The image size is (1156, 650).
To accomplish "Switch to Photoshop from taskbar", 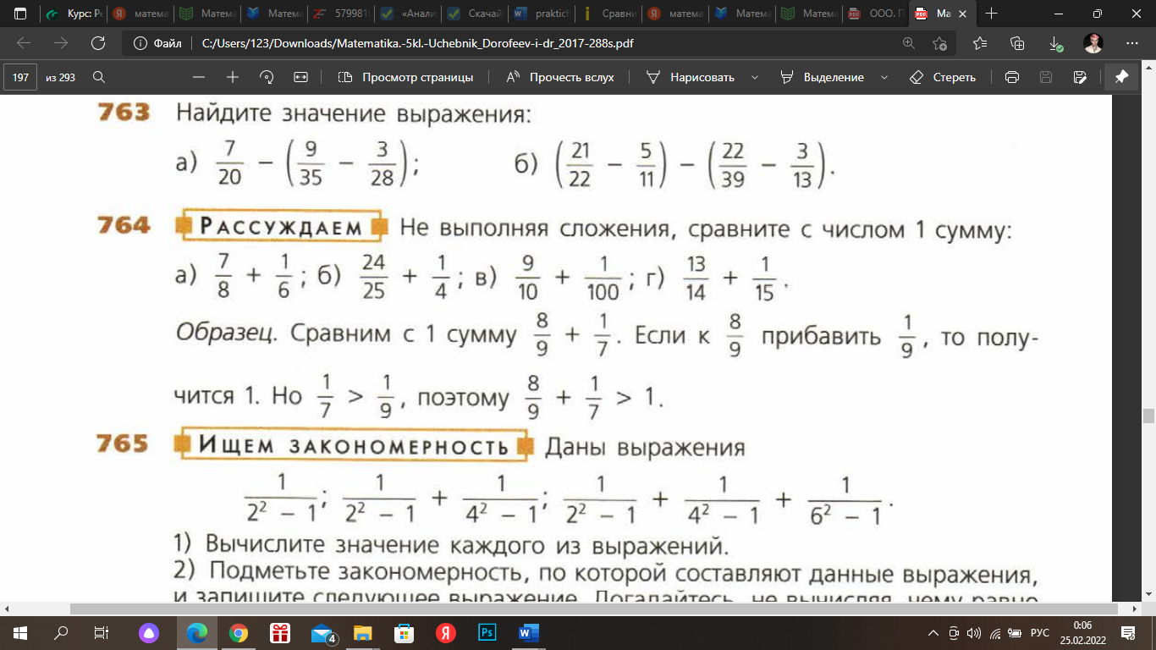I will pyautogui.click(x=487, y=632).
